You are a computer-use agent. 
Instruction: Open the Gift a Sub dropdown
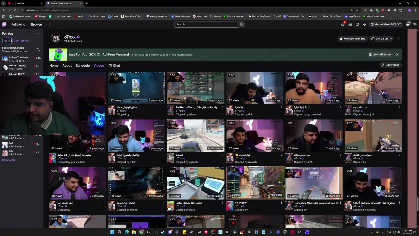click(x=381, y=39)
